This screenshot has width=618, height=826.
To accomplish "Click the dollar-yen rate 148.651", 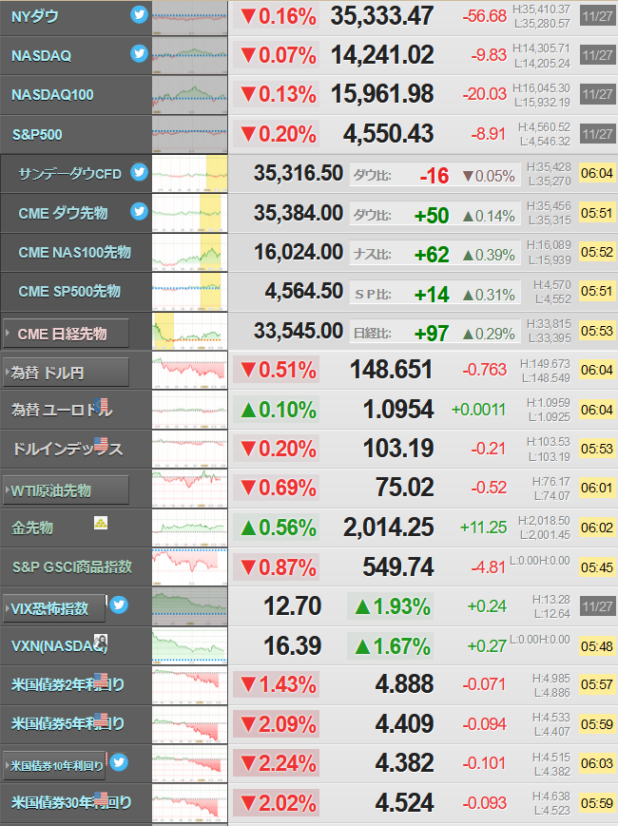I will (x=391, y=370).
